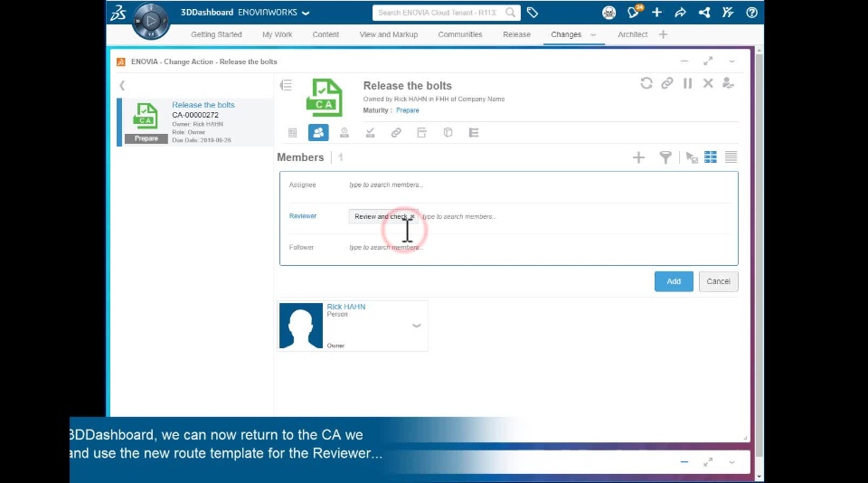
Task: Open the lower widget menu chevron
Action: click(731, 462)
